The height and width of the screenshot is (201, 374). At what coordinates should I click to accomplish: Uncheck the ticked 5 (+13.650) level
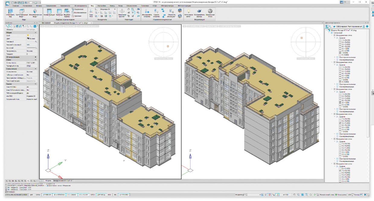[x=340, y=123]
